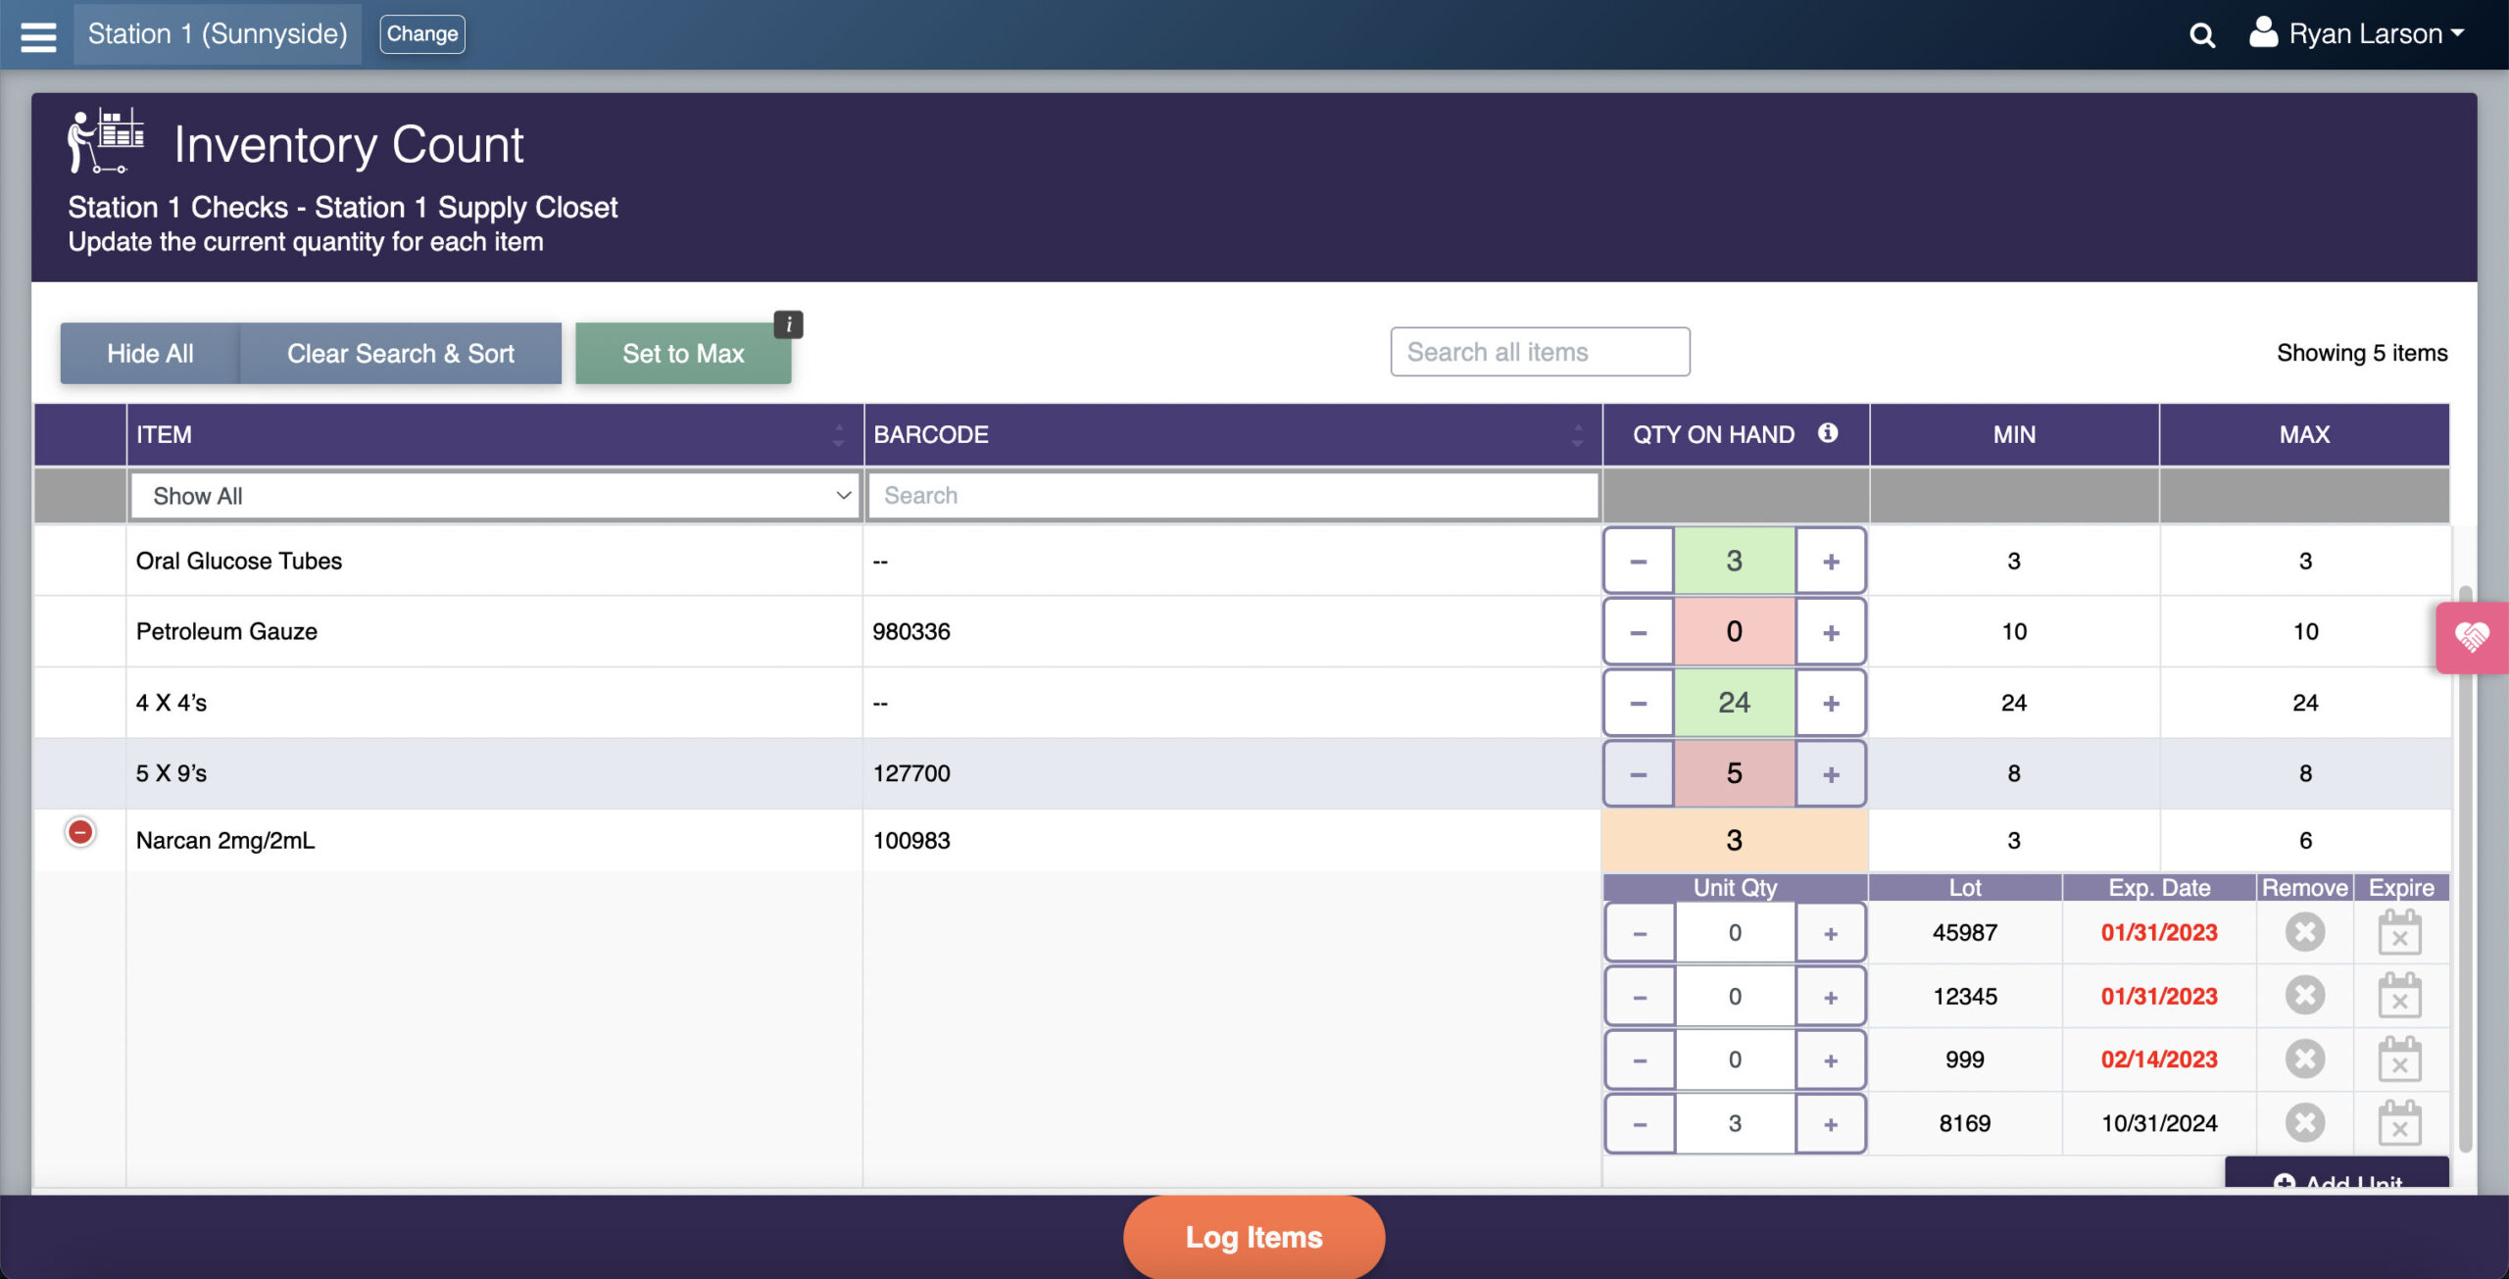Click Change station button
The image size is (2509, 1279).
click(x=421, y=34)
